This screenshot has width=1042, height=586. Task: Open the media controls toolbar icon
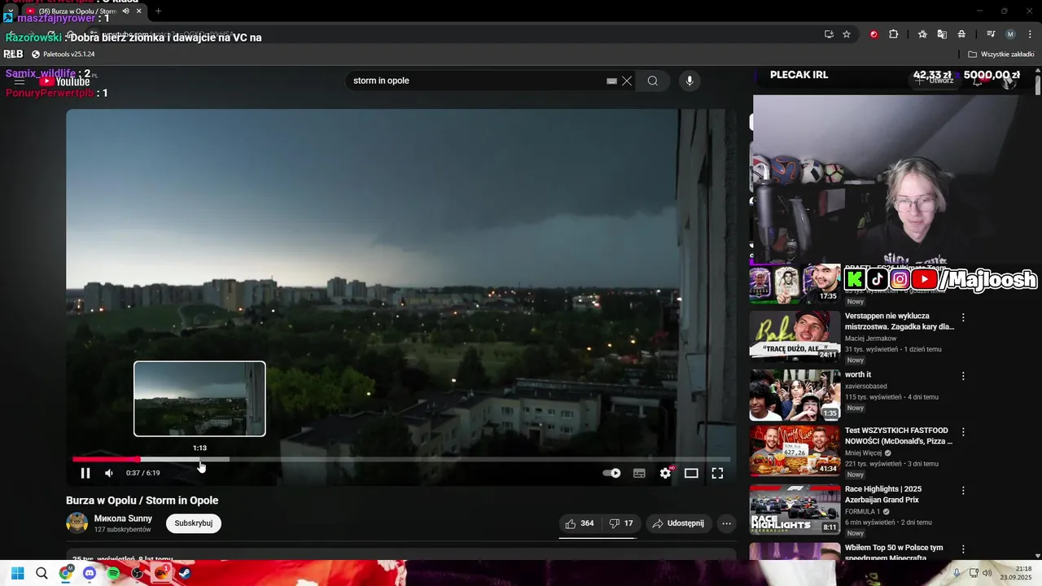(991, 34)
